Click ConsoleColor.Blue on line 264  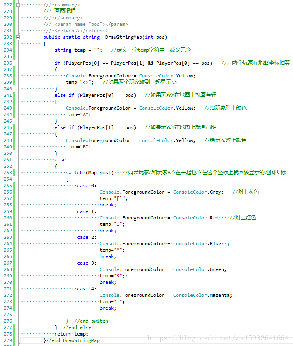tap(197, 244)
